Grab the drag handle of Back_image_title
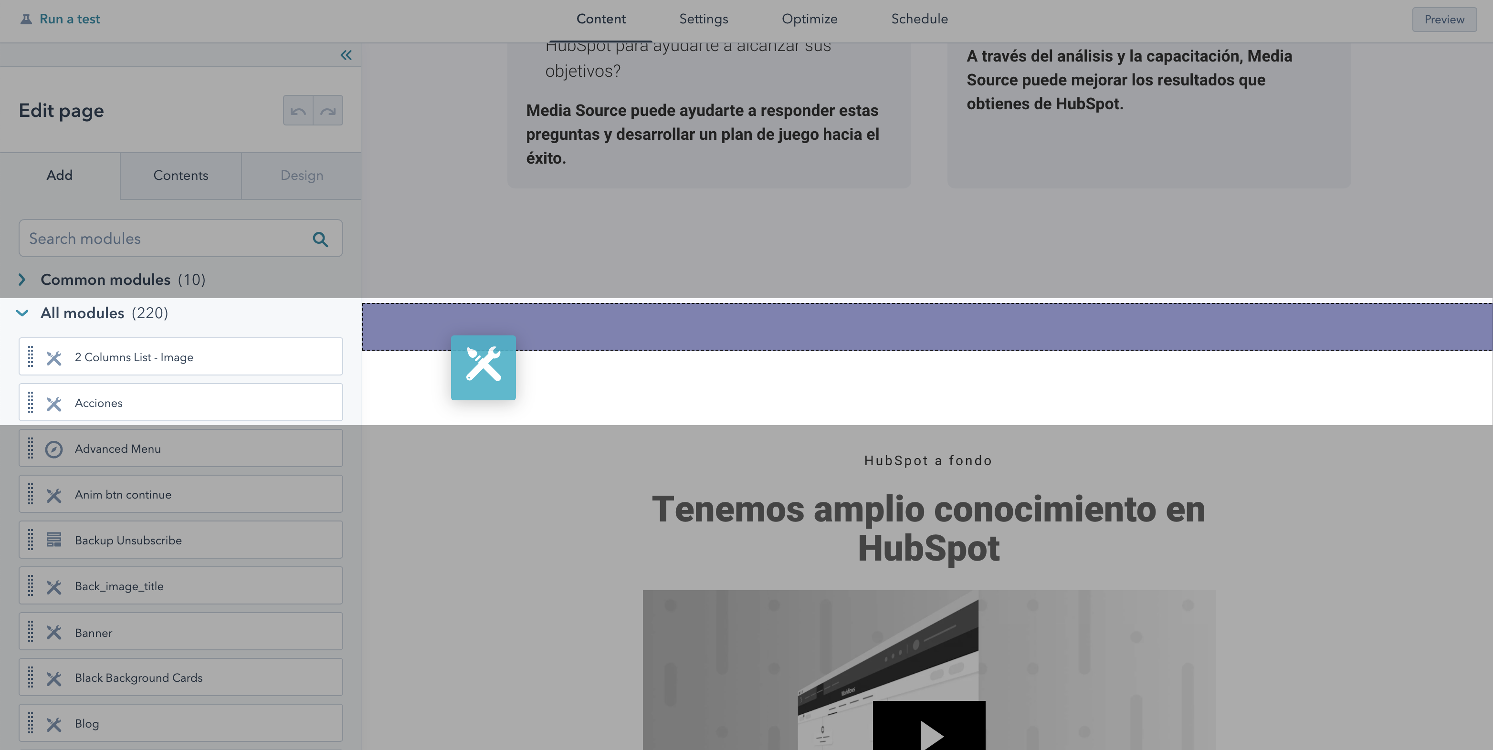The width and height of the screenshot is (1493, 750). tap(31, 585)
